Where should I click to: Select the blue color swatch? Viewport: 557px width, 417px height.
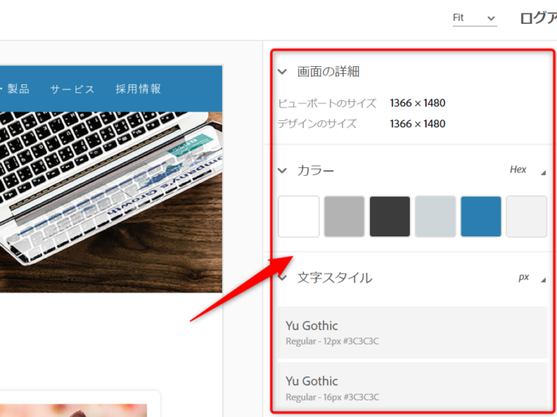tap(481, 216)
